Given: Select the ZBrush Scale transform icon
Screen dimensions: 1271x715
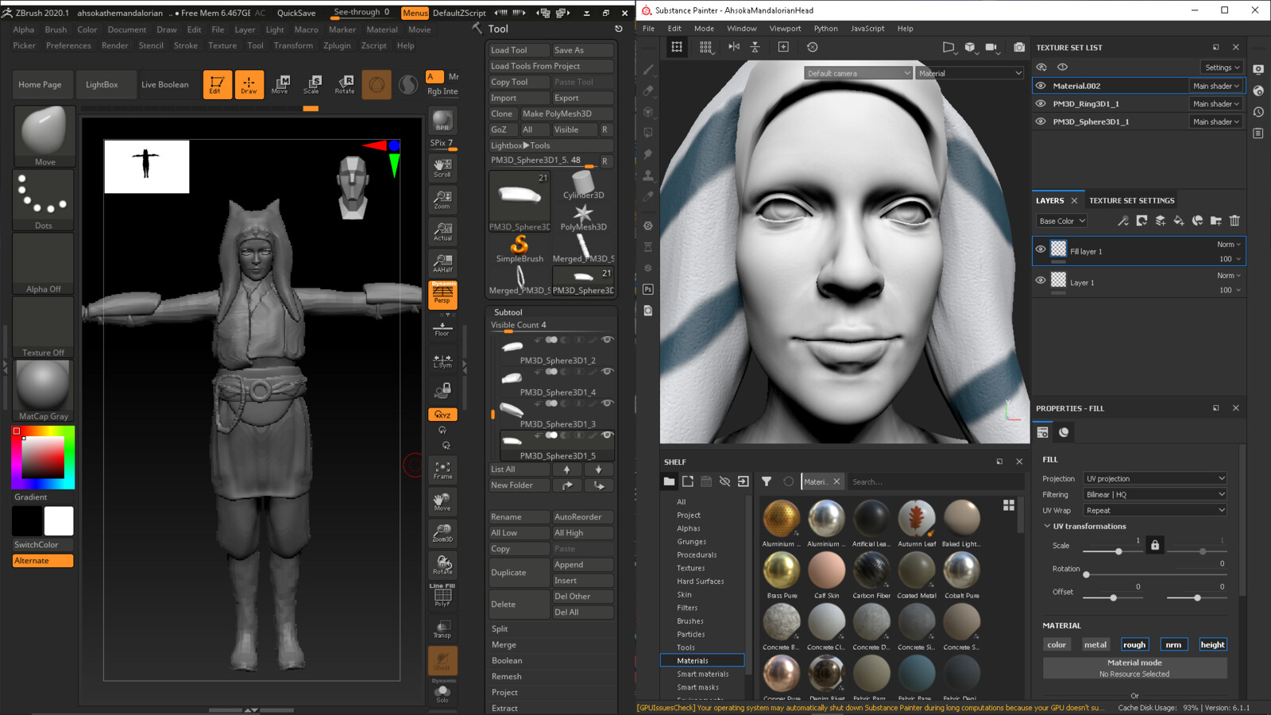Looking at the screenshot, I should [x=311, y=84].
